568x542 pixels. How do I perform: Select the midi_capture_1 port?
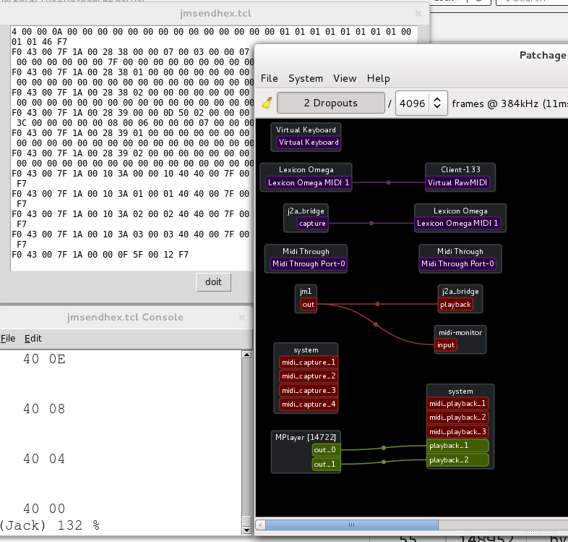[x=309, y=363]
